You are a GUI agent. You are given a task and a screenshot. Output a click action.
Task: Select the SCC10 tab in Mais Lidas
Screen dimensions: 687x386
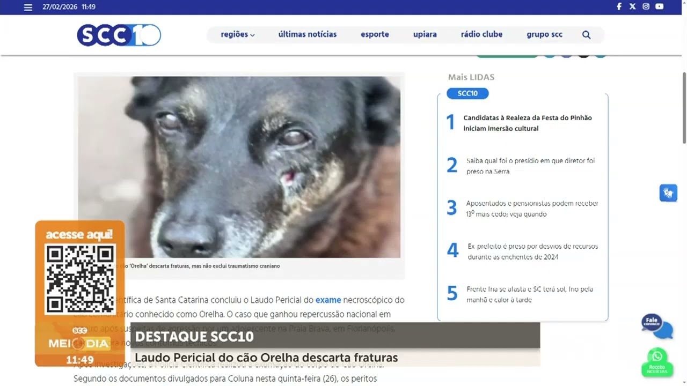tap(467, 93)
